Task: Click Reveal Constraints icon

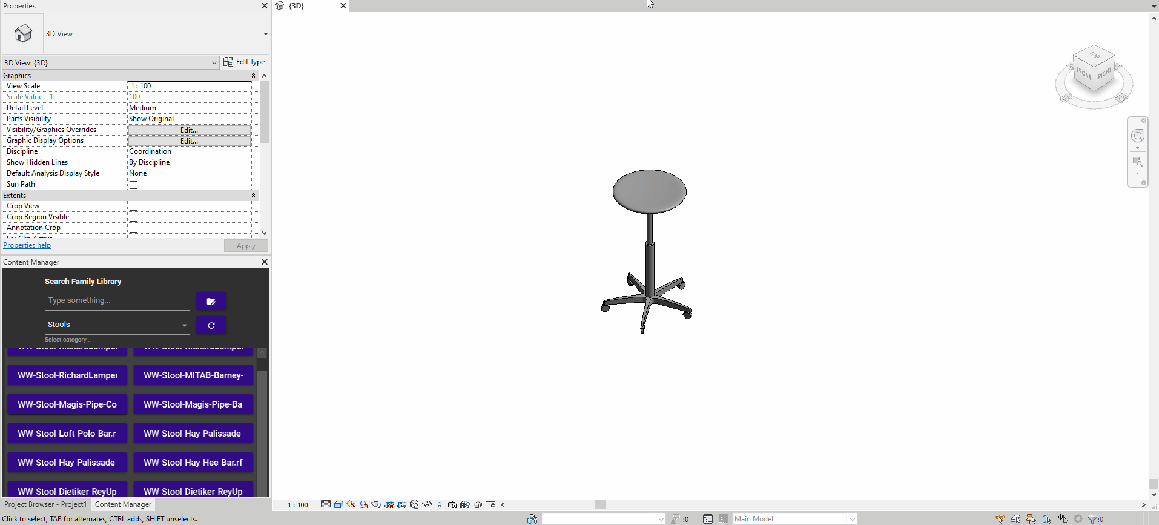Action: point(490,504)
